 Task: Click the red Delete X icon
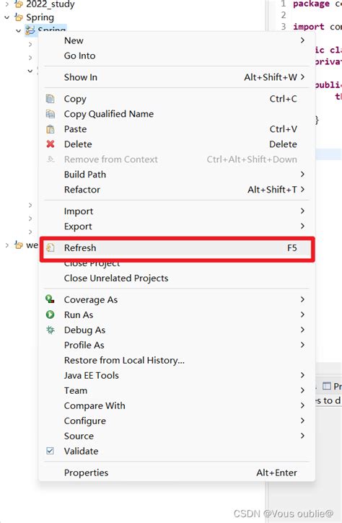[x=50, y=144]
